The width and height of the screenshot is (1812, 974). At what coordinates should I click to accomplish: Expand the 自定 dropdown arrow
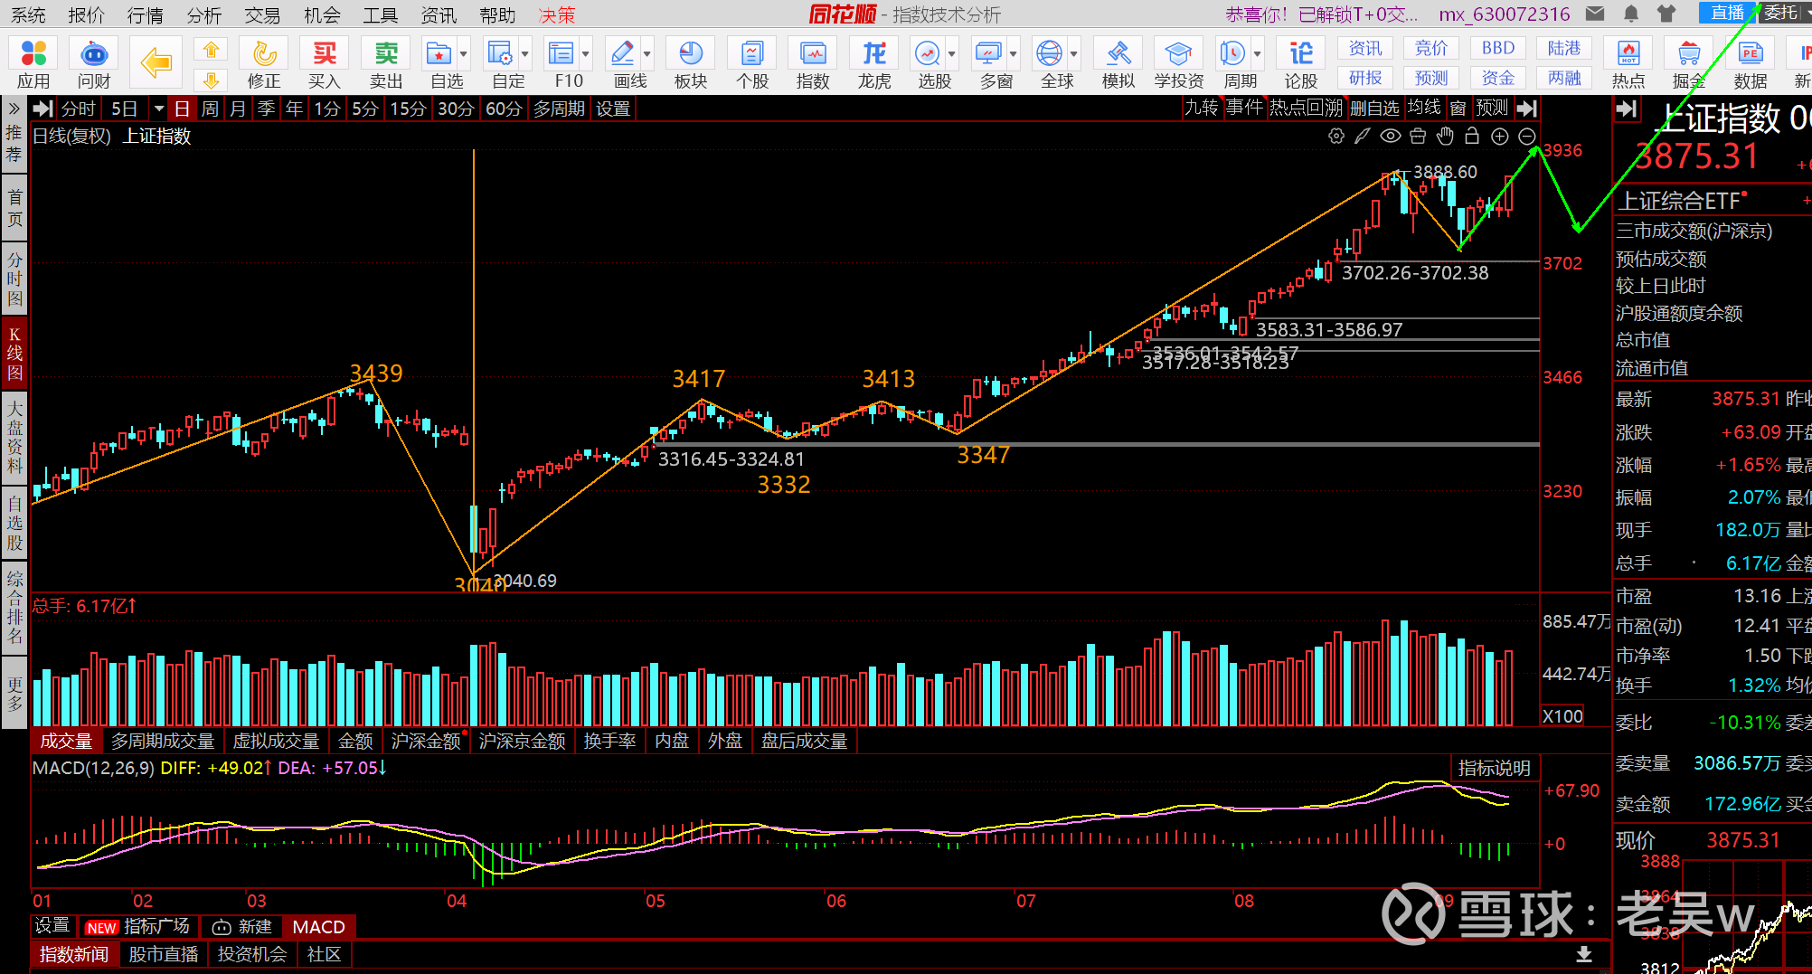click(x=524, y=53)
